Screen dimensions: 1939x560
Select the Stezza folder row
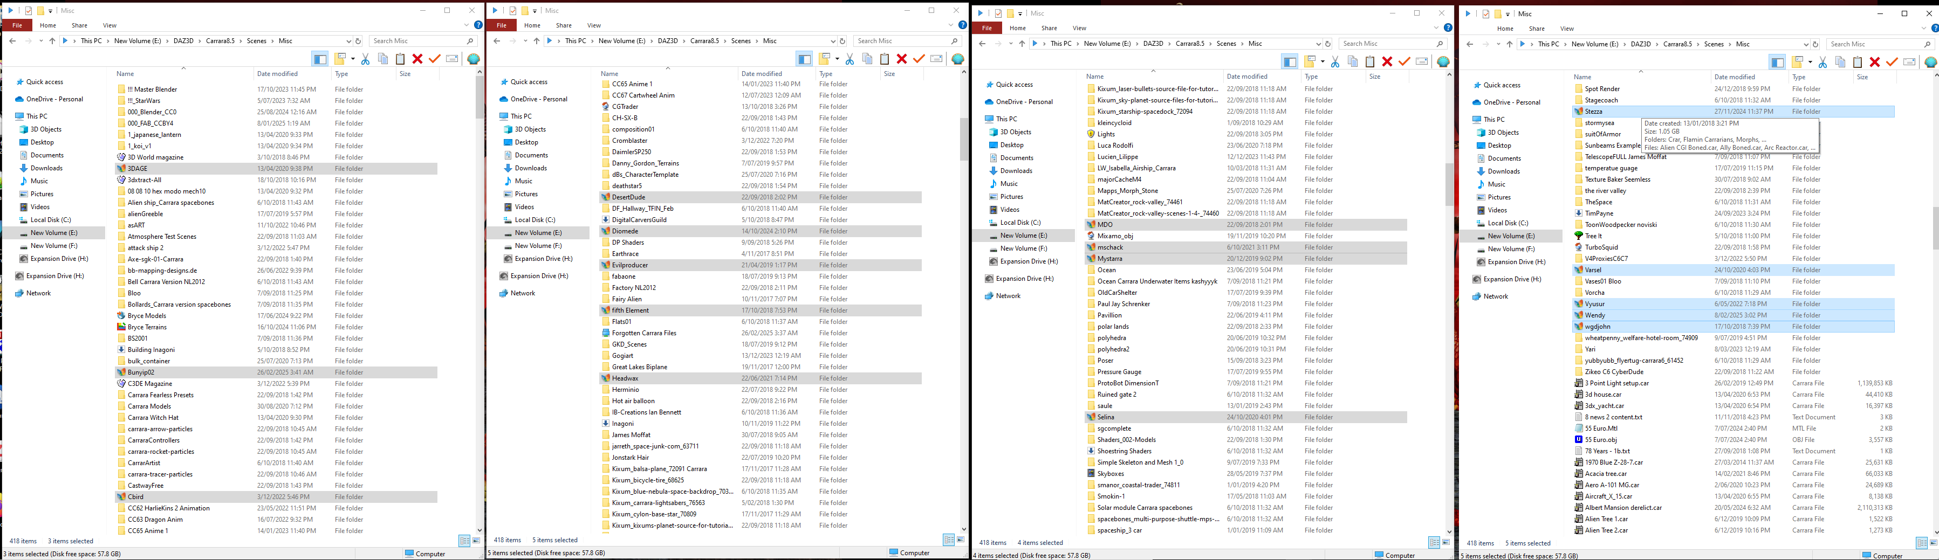pos(1734,112)
